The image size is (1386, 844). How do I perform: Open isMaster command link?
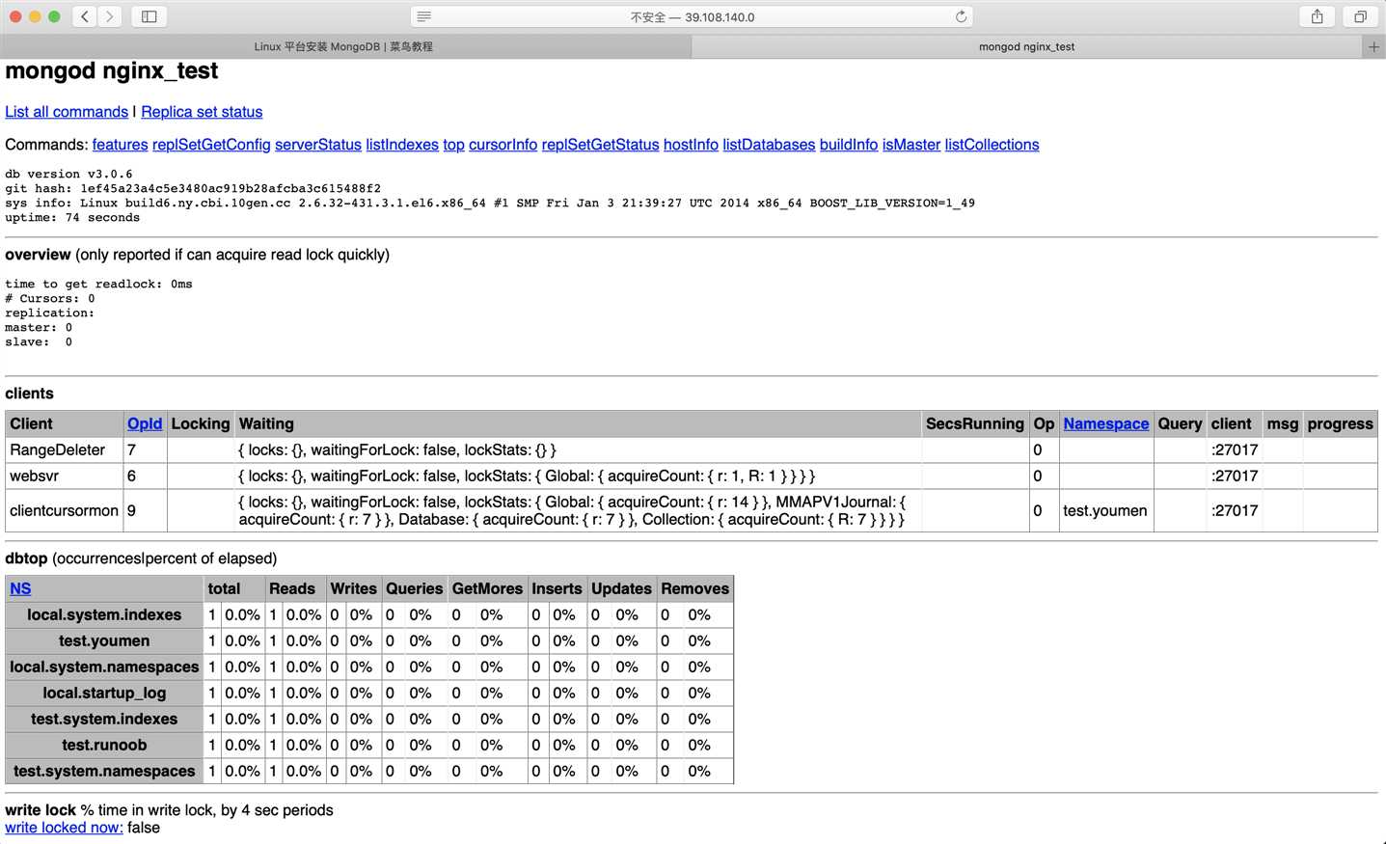pos(911,145)
